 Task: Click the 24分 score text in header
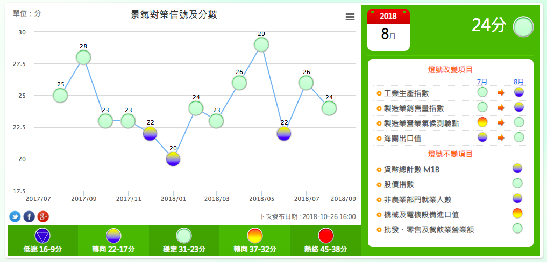489,25
